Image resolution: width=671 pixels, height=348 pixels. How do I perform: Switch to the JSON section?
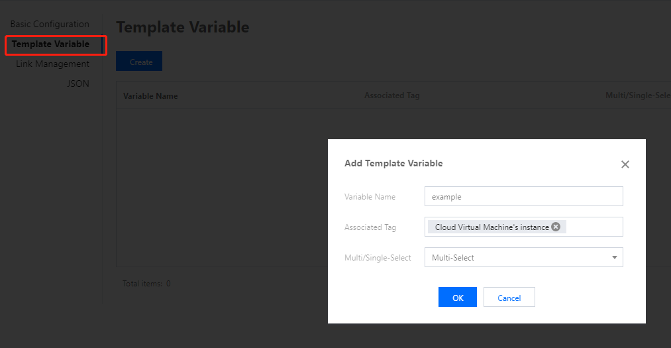click(77, 84)
